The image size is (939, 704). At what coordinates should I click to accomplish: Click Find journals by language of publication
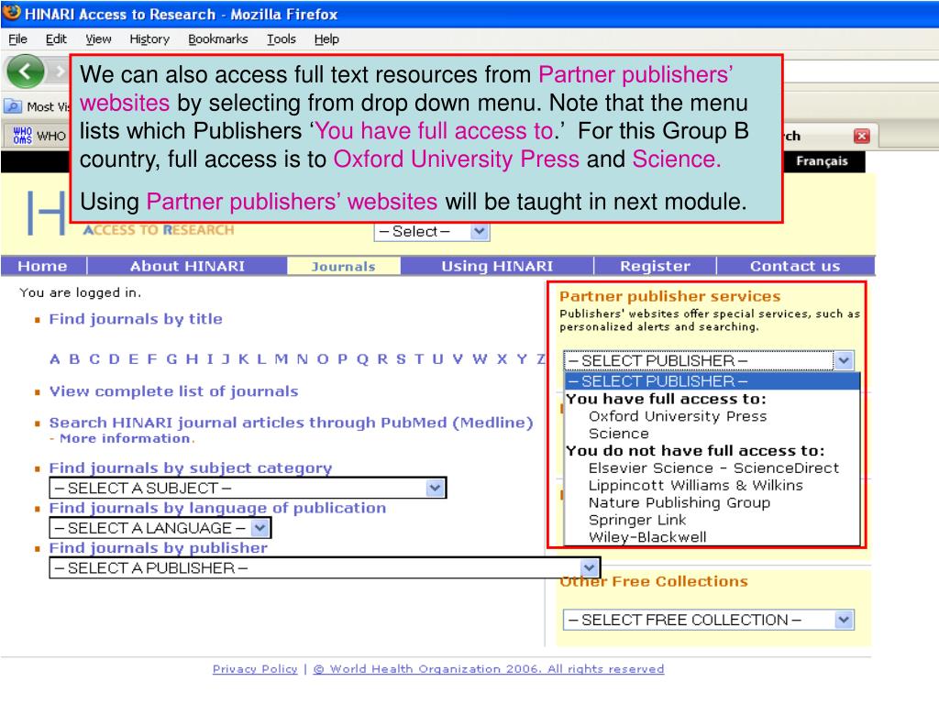click(x=217, y=508)
